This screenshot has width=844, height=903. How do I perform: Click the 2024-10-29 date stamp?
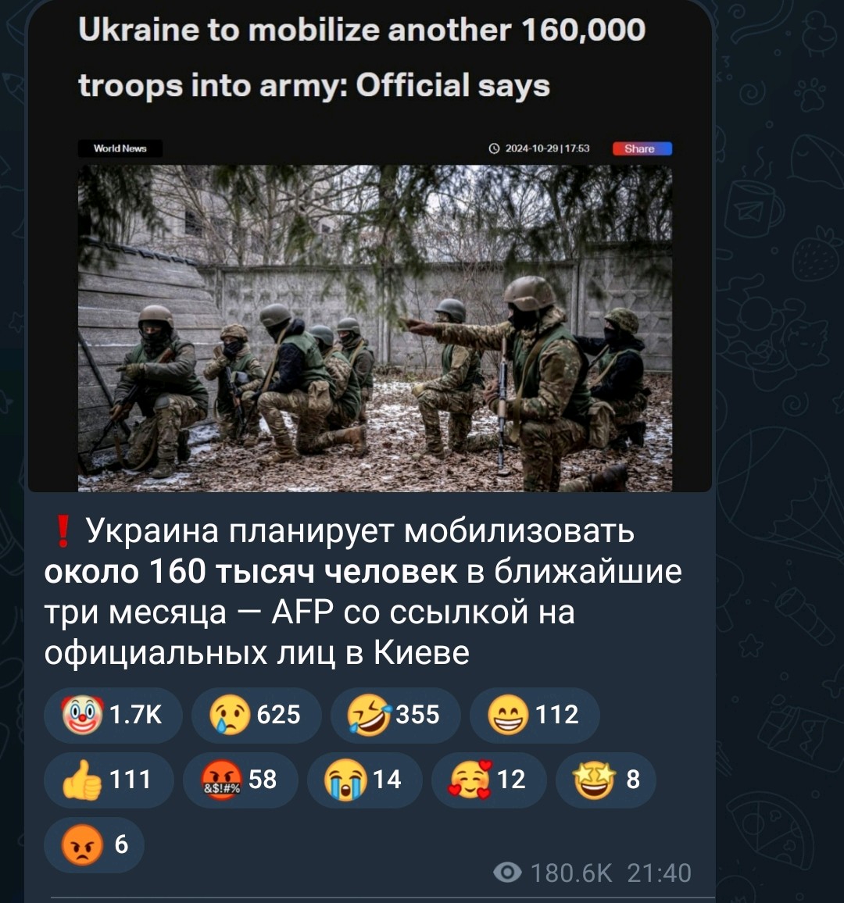click(x=539, y=148)
